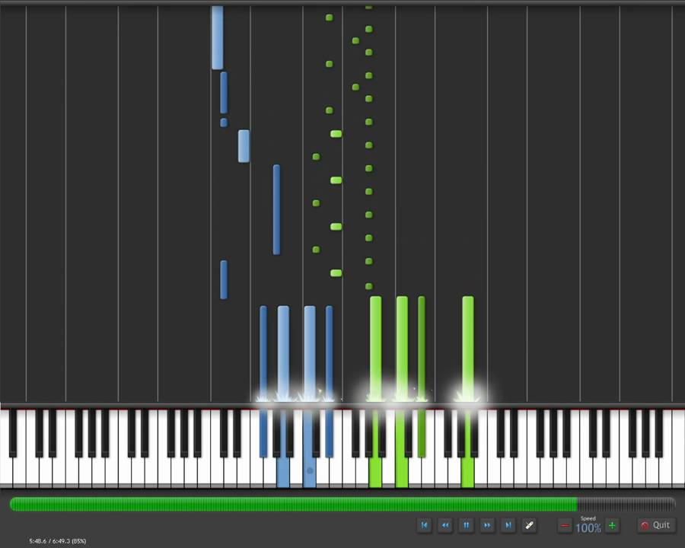The width and height of the screenshot is (685, 548).
Task: Click the rightmost lit green white key
Action: [x=467, y=472]
